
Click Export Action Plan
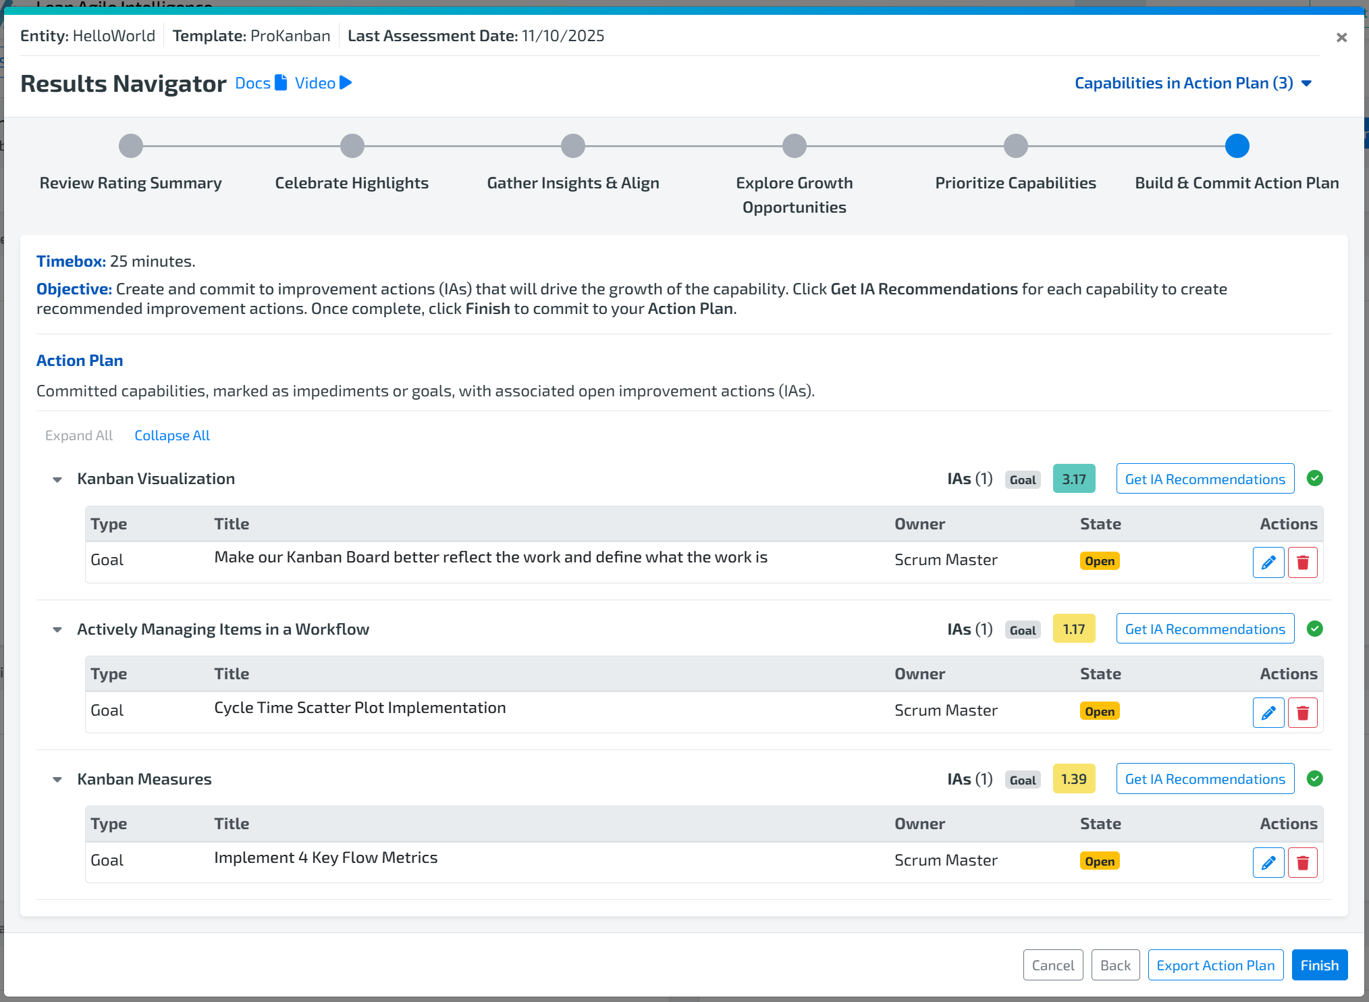[1215, 965]
